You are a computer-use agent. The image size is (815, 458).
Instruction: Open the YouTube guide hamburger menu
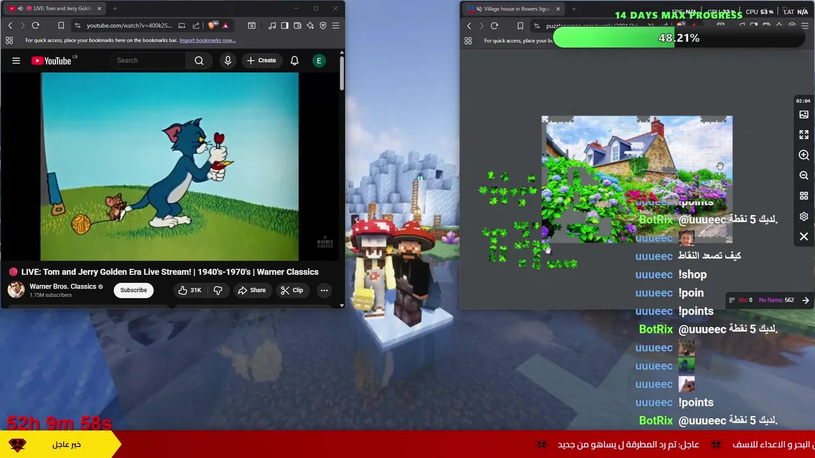click(16, 60)
